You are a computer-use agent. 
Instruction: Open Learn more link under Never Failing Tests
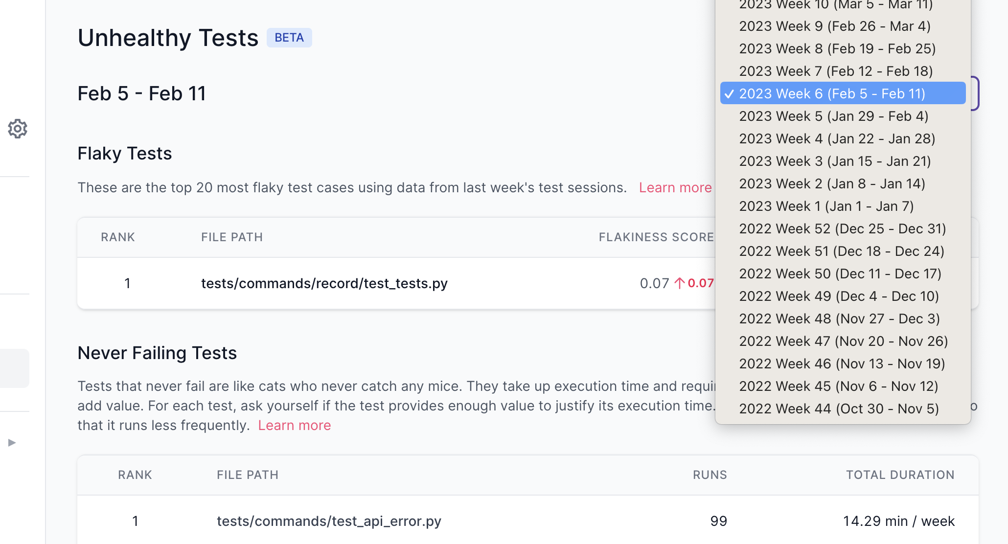[295, 425]
